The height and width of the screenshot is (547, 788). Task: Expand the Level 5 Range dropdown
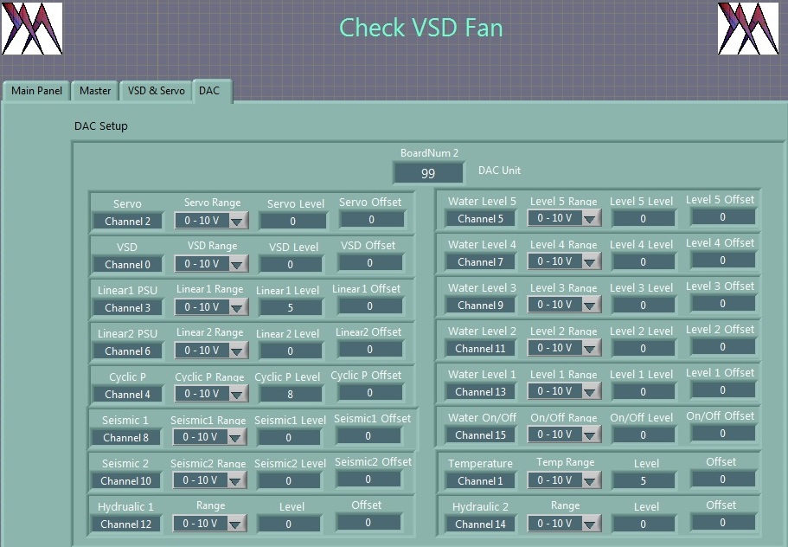coord(564,219)
